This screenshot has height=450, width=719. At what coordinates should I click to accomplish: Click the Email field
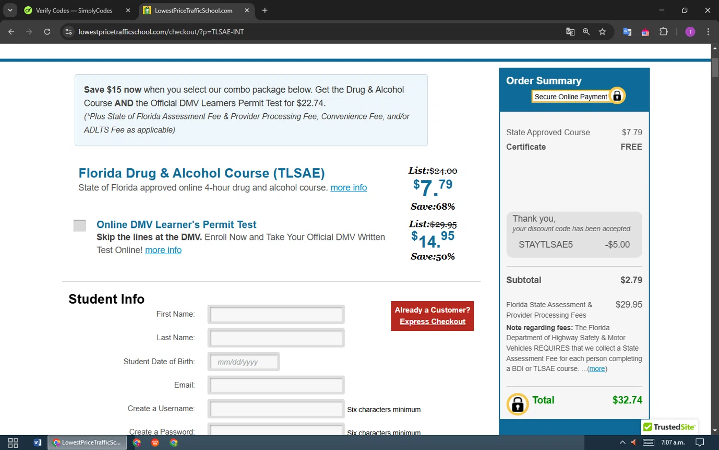point(276,385)
